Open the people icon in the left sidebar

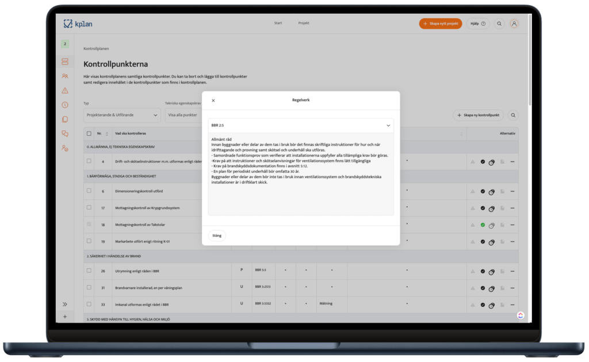point(65,76)
